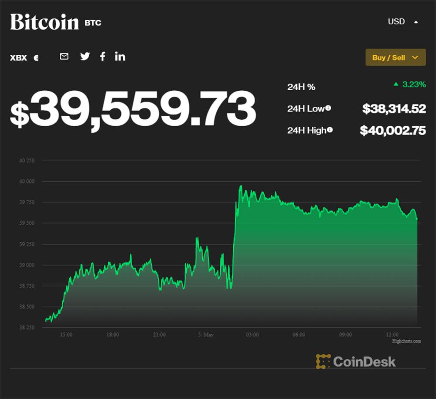Click the CoinDesk logo watermark
This screenshot has height=399, width=436.
coord(356,361)
